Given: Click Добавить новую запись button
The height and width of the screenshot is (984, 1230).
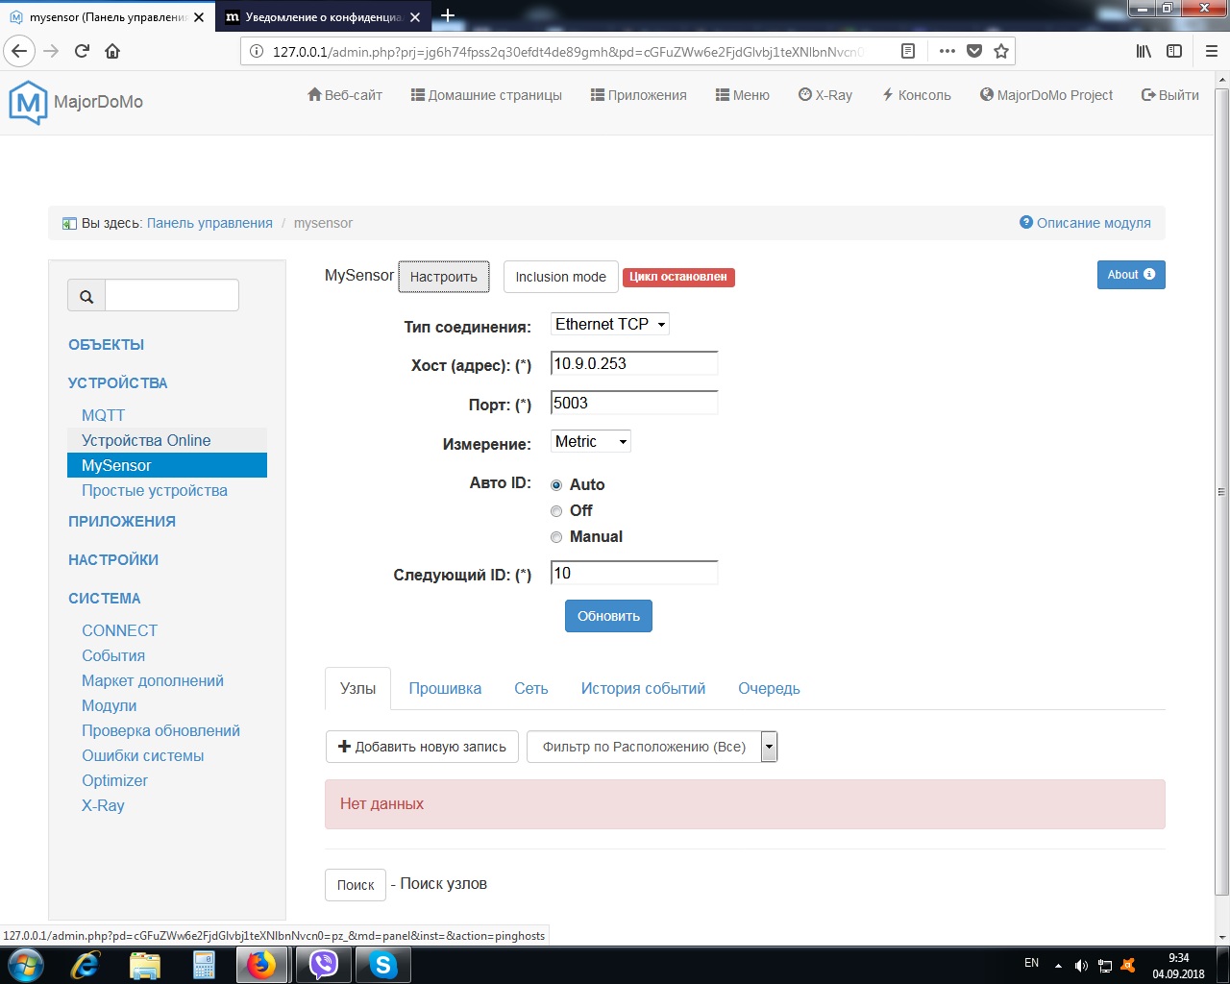Looking at the screenshot, I should pyautogui.click(x=422, y=747).
